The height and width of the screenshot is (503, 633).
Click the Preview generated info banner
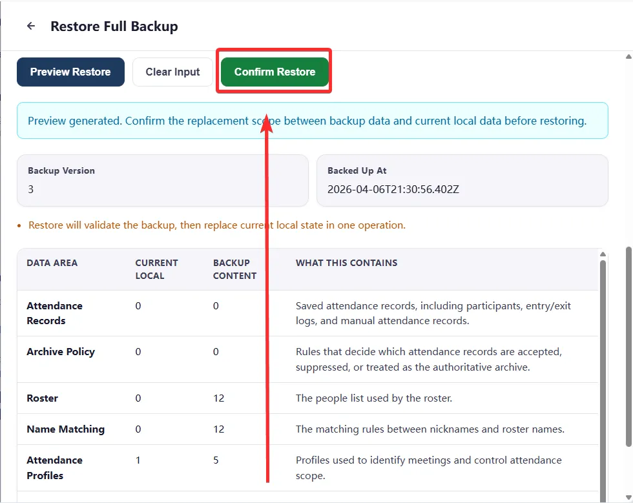tap(313, 121)
